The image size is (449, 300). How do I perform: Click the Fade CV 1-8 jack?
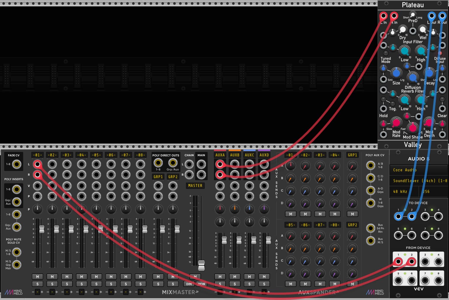click(17, 164)
